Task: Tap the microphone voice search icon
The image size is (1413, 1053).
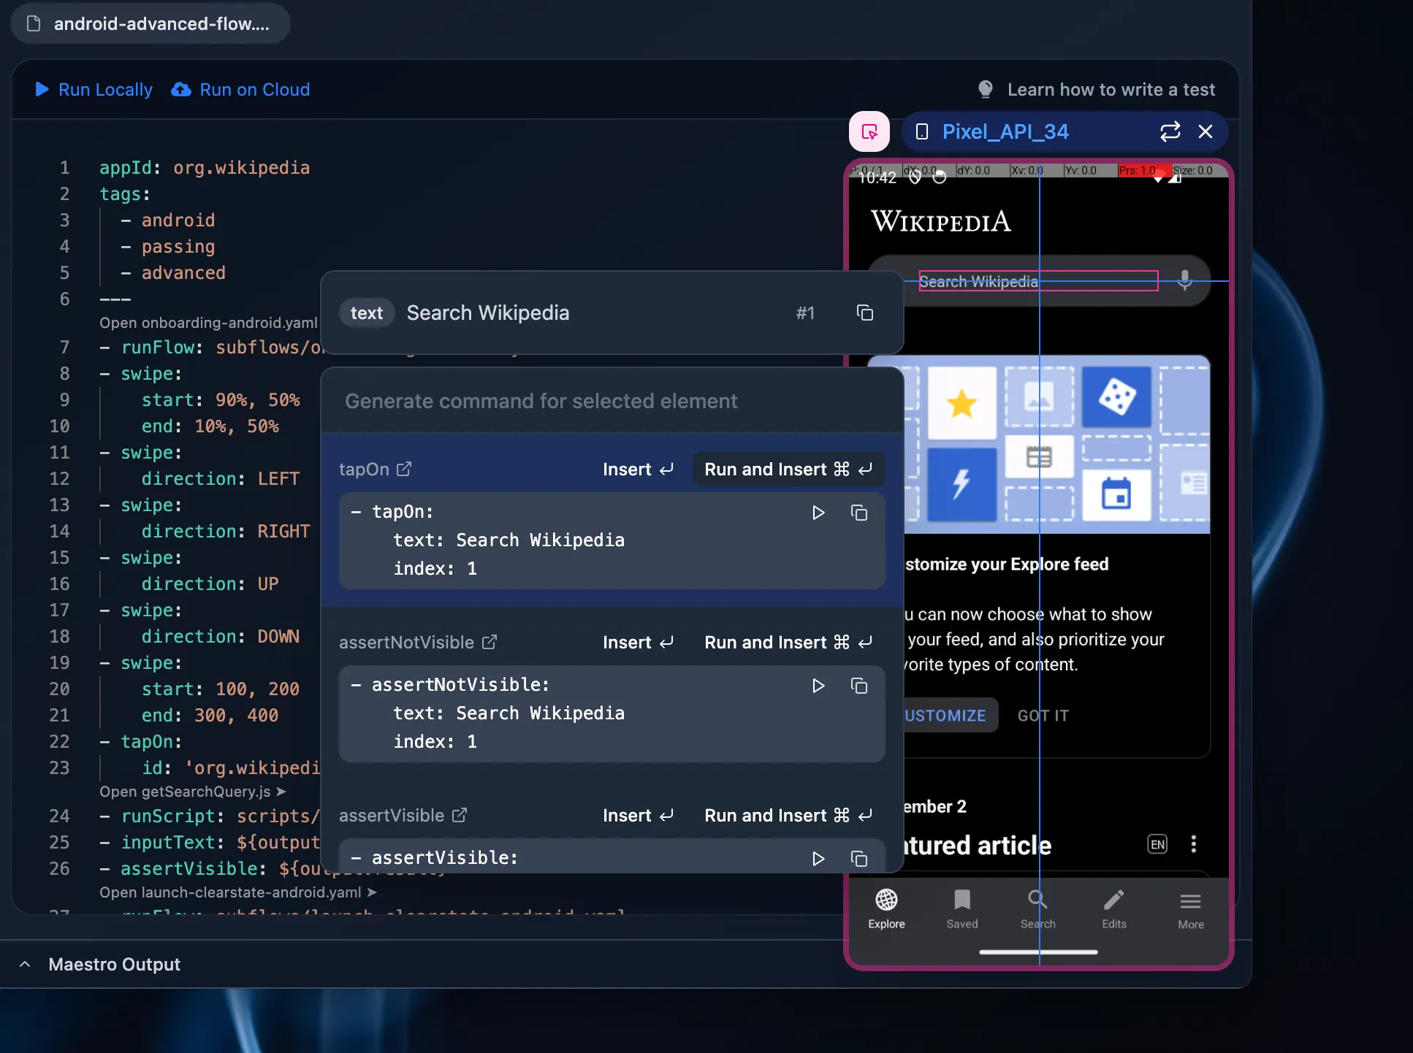Action: click(x=1185, y=280)
